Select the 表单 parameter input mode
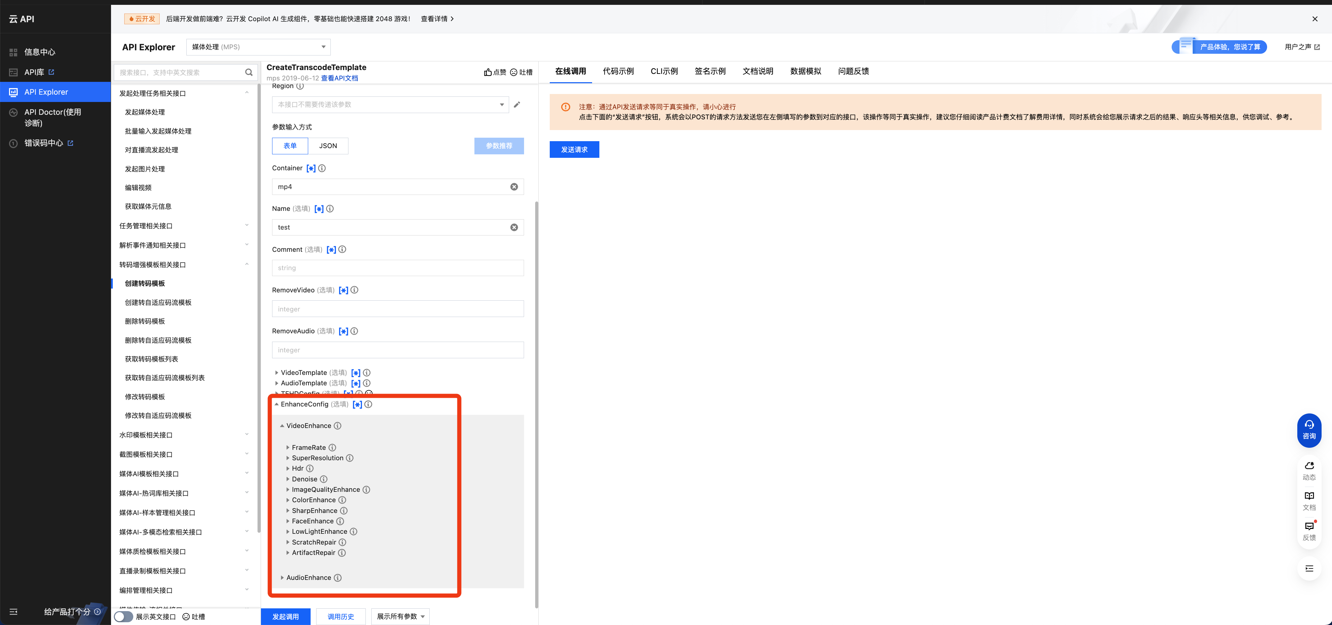Screen dimensions: 1332x625 [290, 146]
